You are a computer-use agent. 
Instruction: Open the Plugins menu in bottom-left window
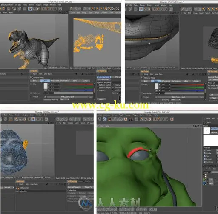pyautogui.click(x=25, y=115)
